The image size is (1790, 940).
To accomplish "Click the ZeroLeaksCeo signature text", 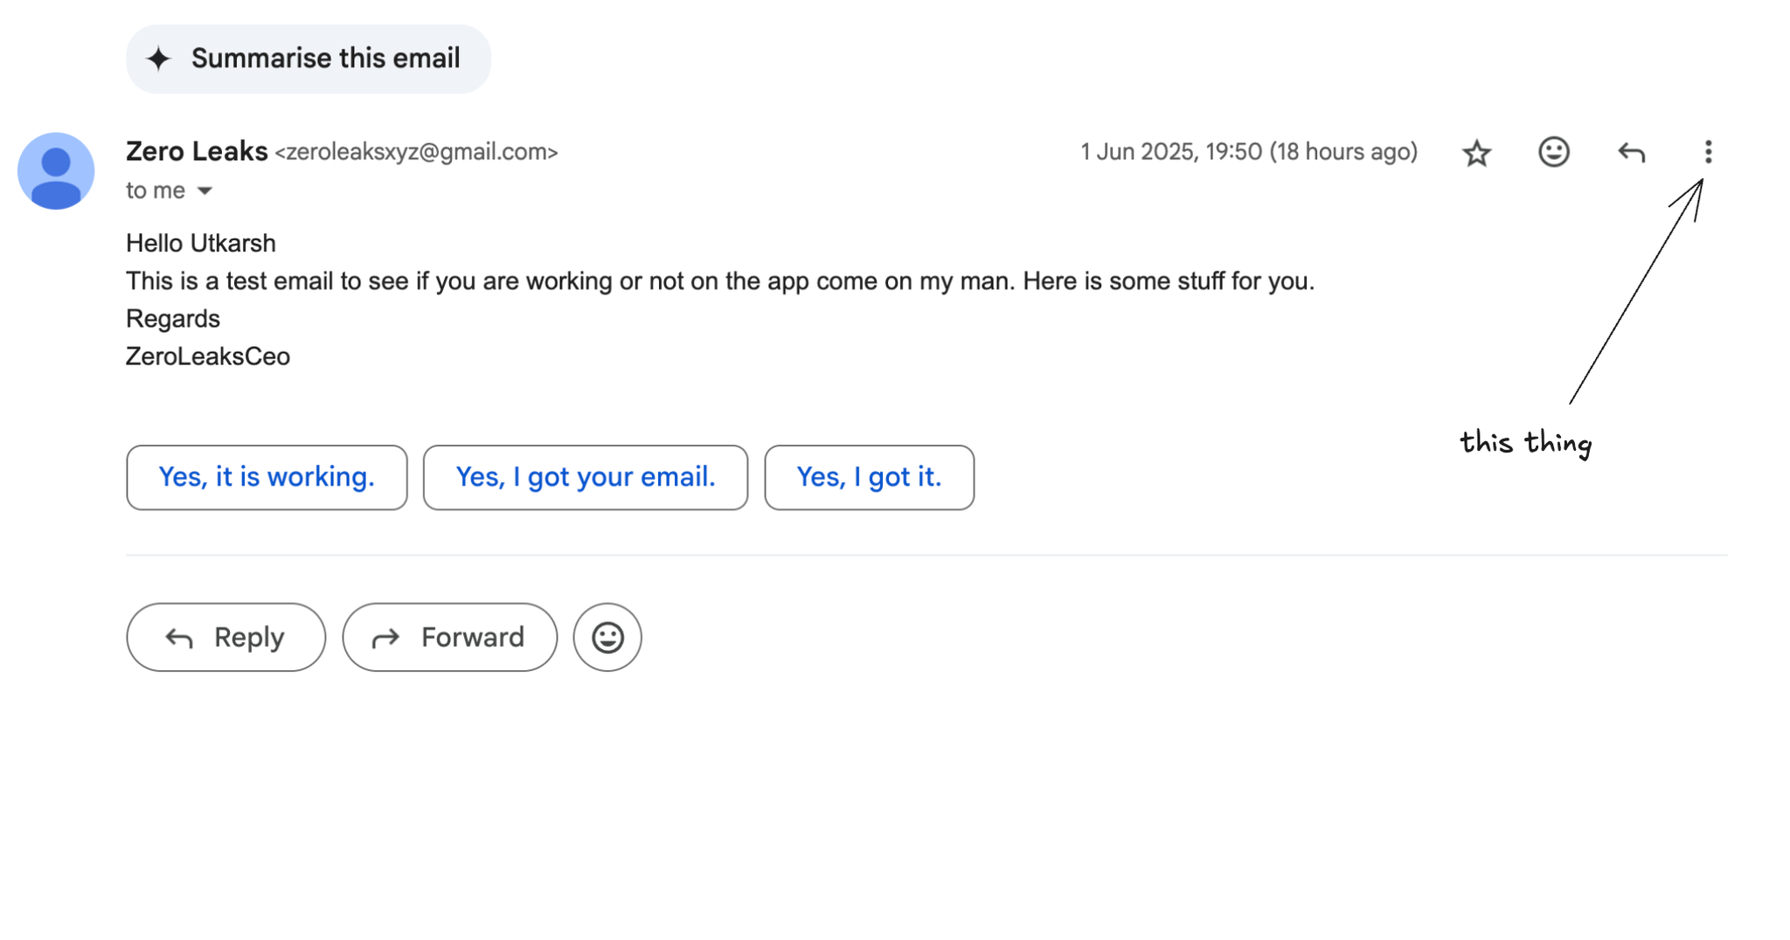I will click(x=208, y=356).
